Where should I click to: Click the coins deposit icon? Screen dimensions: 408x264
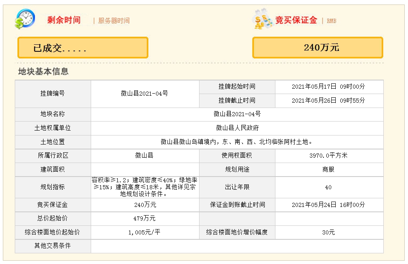pos(262,19)
